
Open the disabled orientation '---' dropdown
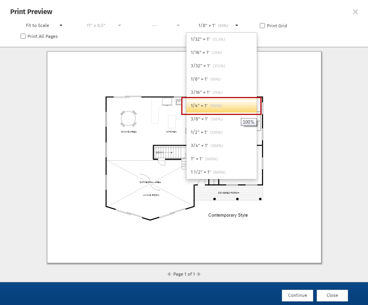pos(166,25)
